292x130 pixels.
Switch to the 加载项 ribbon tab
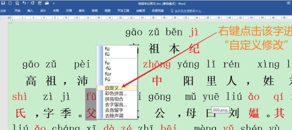tap(141, 11)
